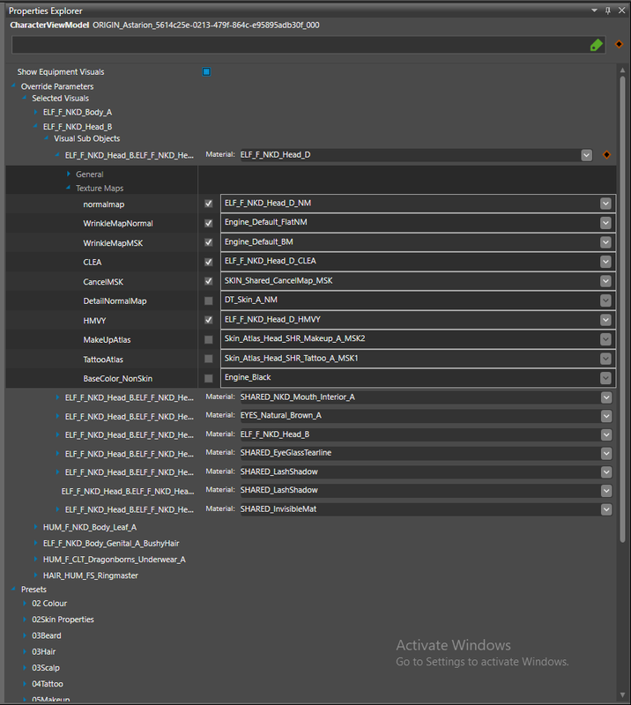
Task: Open SHARED_NKD_Mouth_Interior_A material dropdown
Action: point(606,397)
